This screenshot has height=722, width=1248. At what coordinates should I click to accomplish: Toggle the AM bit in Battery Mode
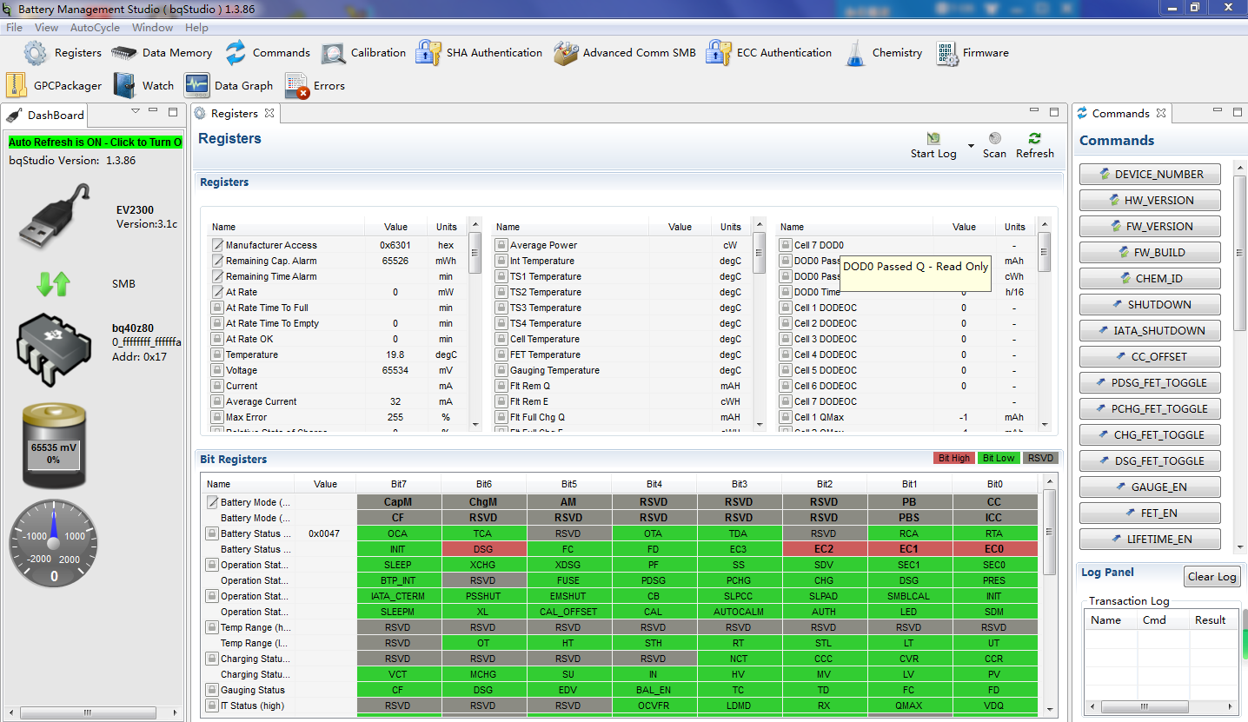point(569,502)
